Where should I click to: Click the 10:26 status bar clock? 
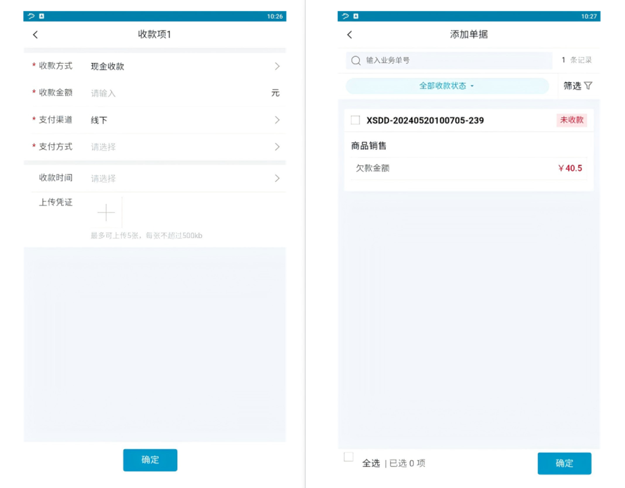[x=275, y=16]
